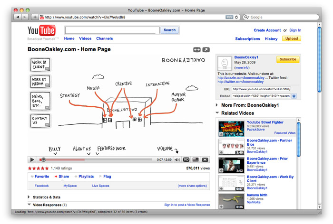Select the video URL text field

(261, 89)
